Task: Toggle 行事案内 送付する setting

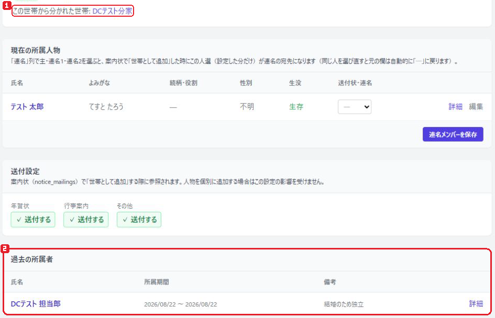Action: click(x=86, y=220)
